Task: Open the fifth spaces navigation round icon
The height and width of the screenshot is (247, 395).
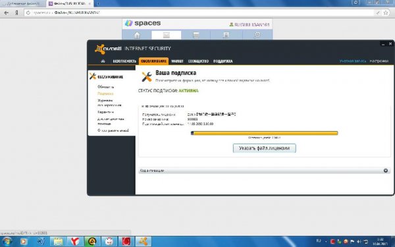Action: (x=257, y=35)
